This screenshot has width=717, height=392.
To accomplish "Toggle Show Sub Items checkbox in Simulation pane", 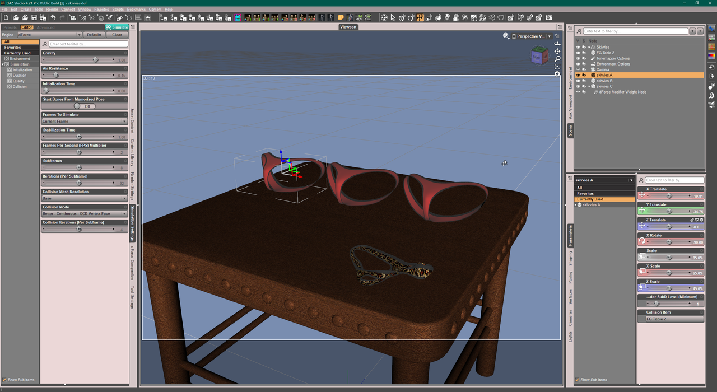I will [5, 380].
